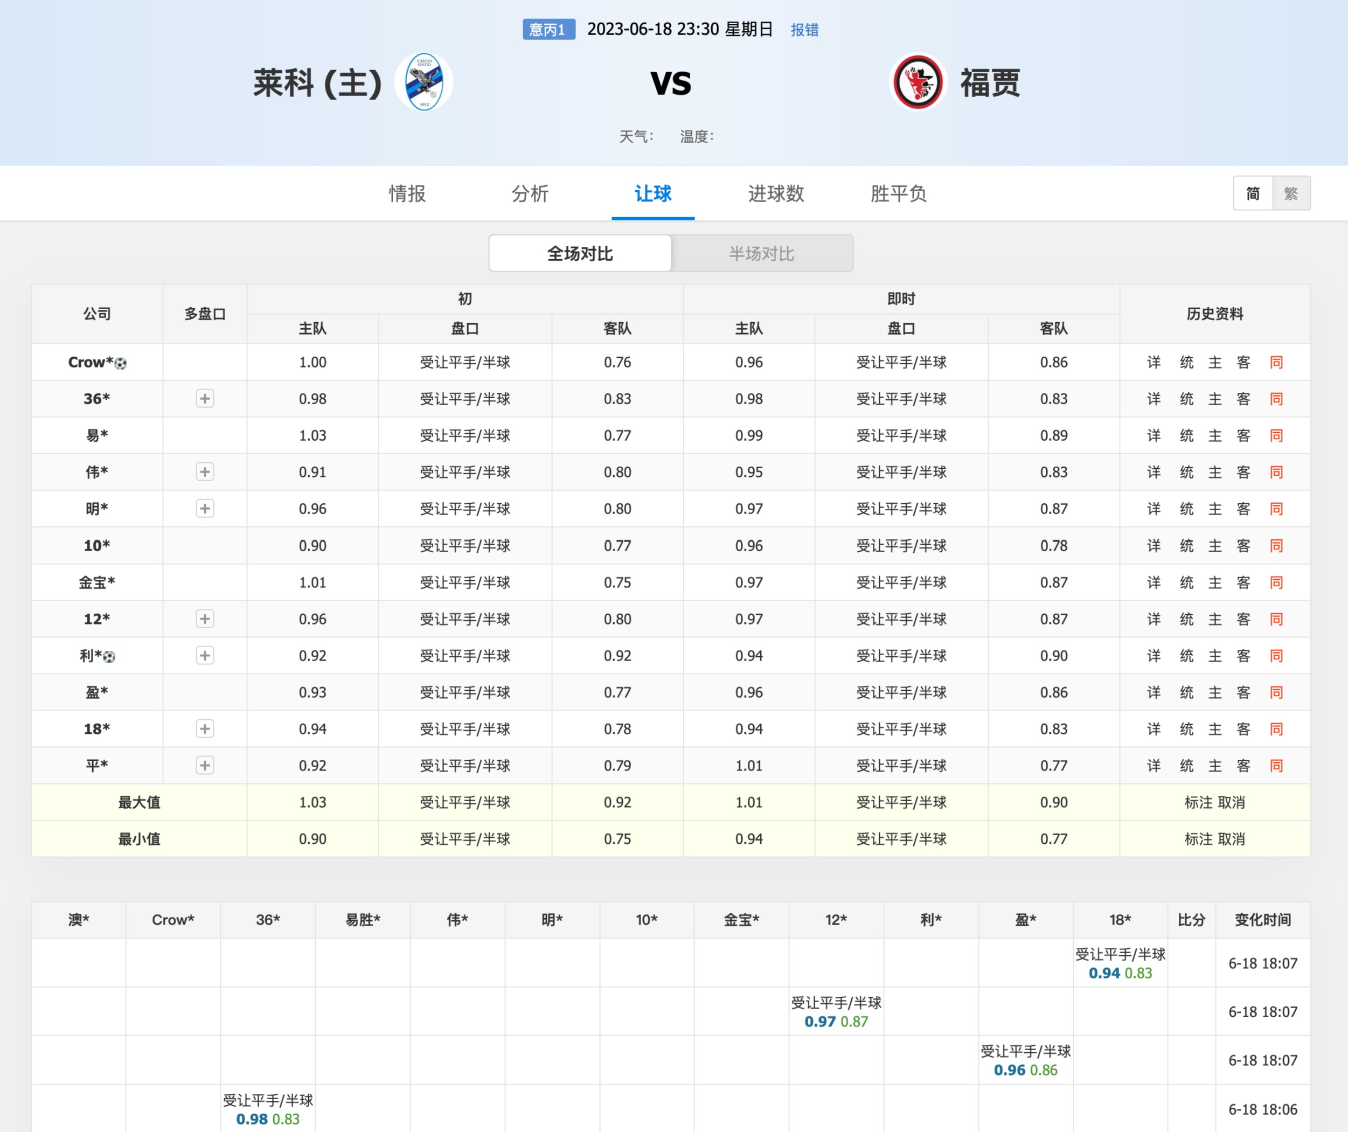1348x1132 pixels.
Task: Switch to 半场对比 half-time comparison
Action: click(762, 253)
